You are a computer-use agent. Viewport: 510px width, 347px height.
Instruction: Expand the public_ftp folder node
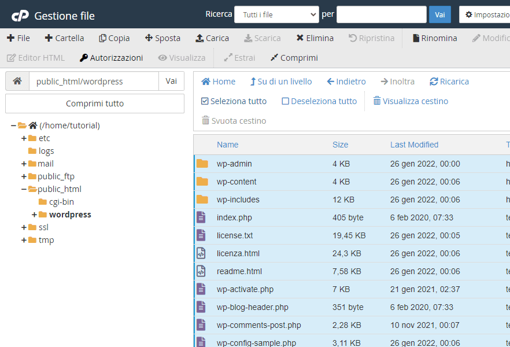click(24, 176)
